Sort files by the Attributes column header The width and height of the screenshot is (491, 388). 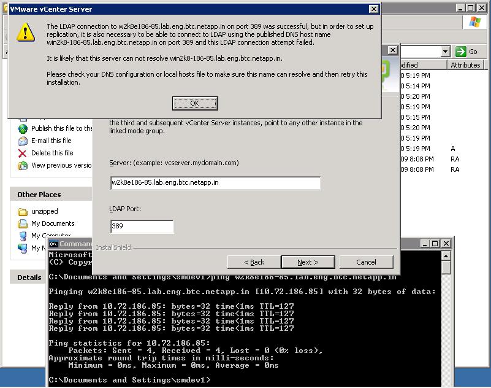[x=465, y=64]
